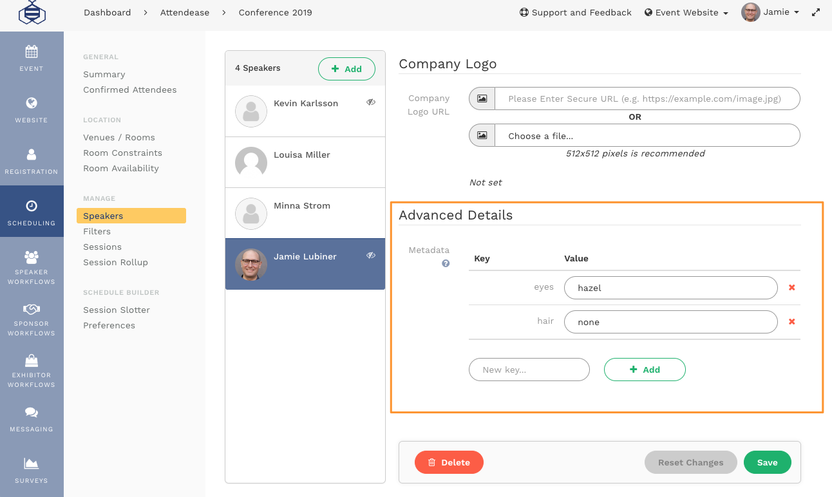832x497 pixels.
Task: Click Reset Changes button
Action: point(691,462)
